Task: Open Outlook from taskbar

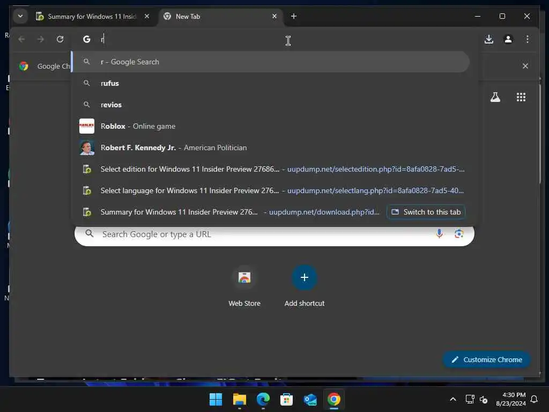Action: 310,399
